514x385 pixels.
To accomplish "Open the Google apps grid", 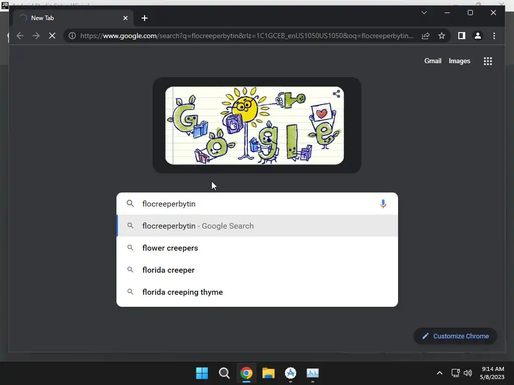I will (487, 61).
